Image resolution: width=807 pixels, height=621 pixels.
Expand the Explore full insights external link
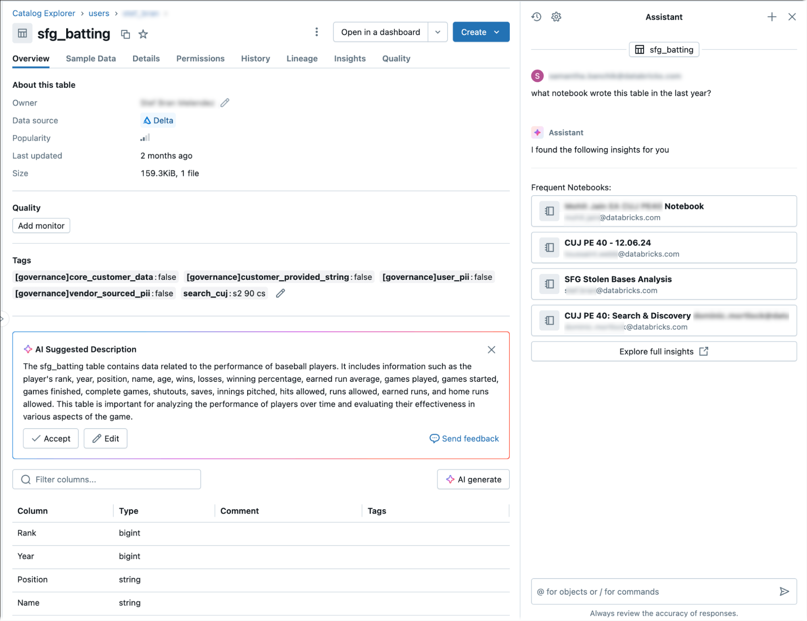[x=664, y=351]
